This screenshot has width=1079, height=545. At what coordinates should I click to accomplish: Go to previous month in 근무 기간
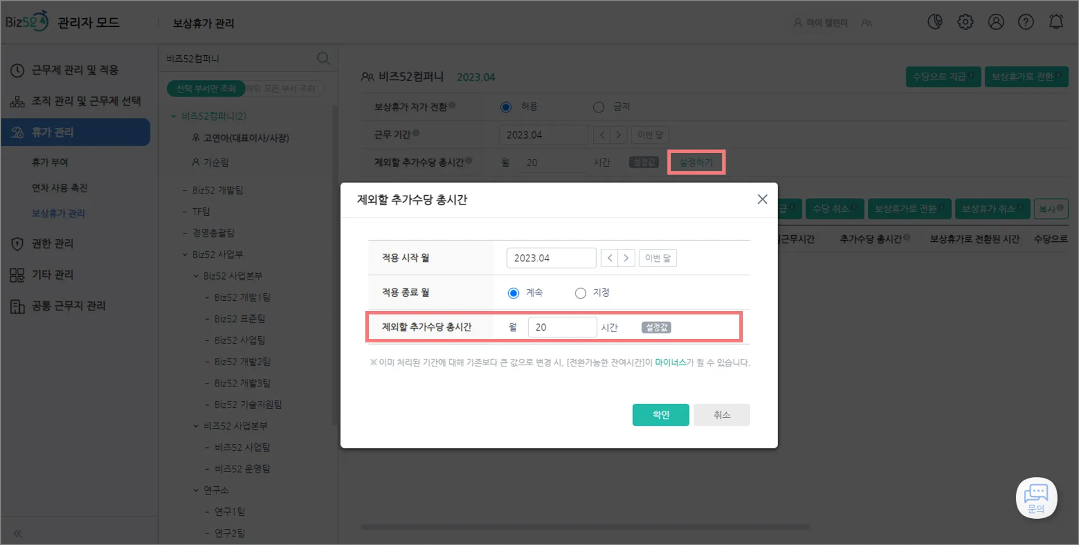[x=602, y=135]
